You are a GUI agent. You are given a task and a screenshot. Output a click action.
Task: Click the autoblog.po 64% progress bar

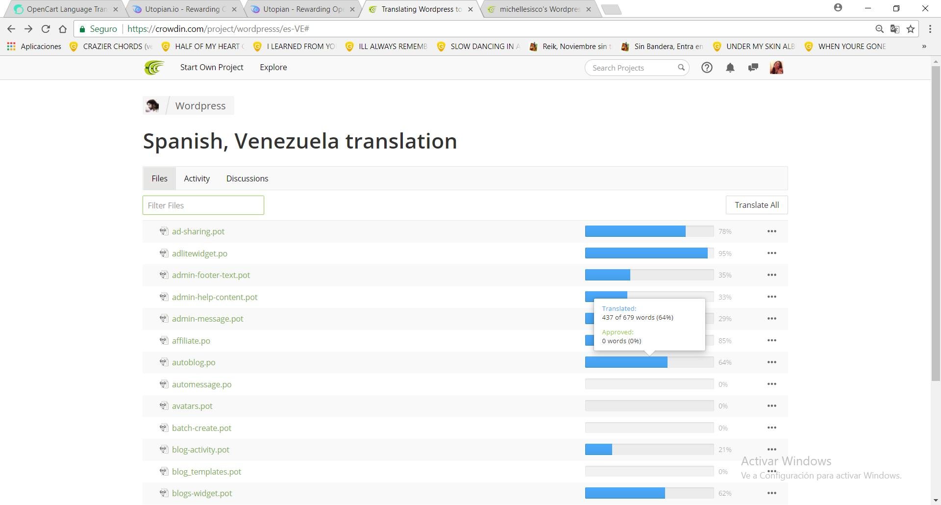[x=649, y=362]
